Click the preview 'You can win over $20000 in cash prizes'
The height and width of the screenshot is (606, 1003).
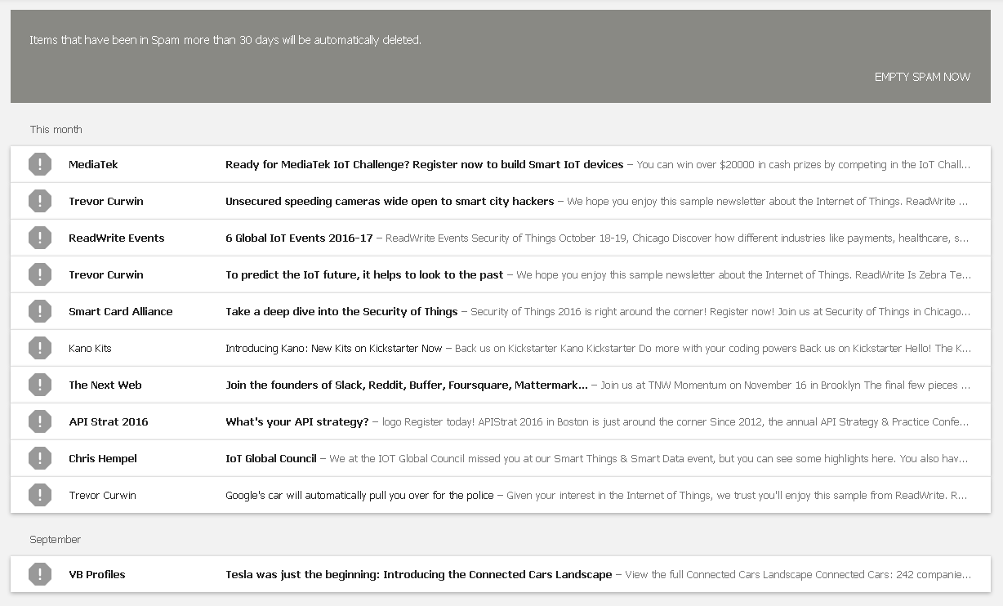pos(804,164)
